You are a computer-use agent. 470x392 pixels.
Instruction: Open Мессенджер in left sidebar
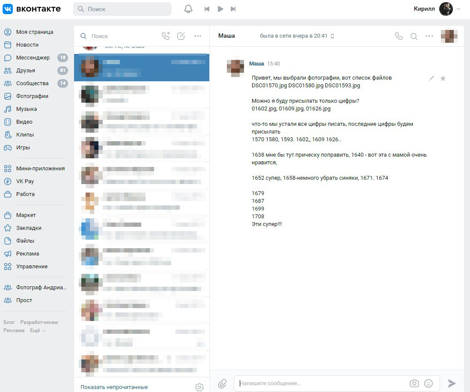click(x=33, y=57)
